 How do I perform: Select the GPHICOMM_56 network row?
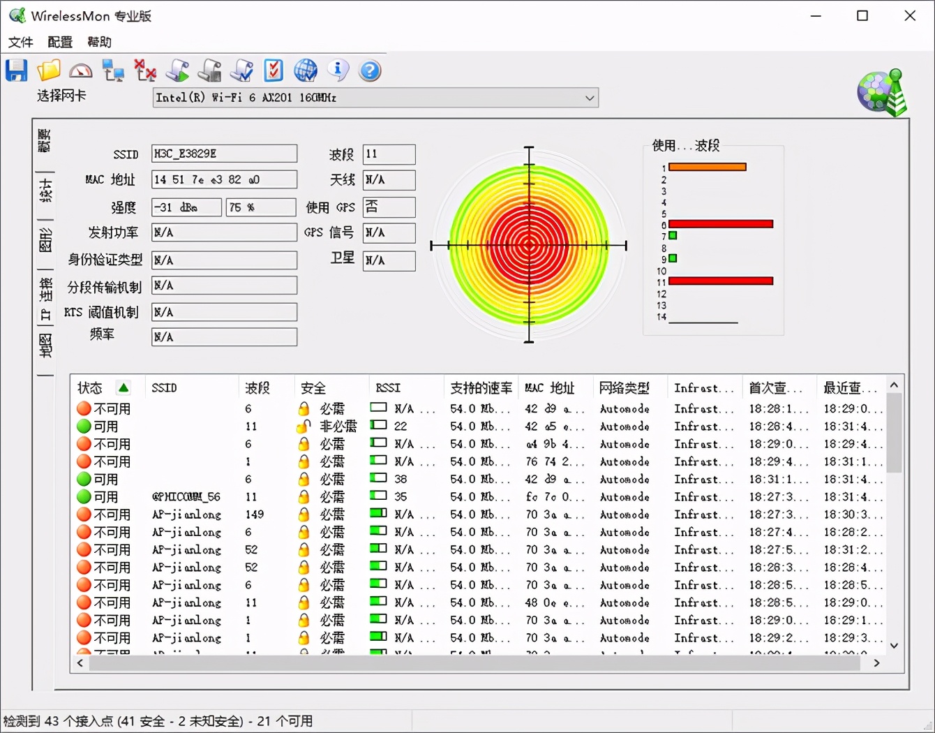[x=186, y=497]
